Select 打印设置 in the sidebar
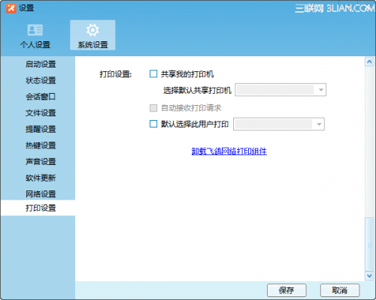 (x=38, y=208)
